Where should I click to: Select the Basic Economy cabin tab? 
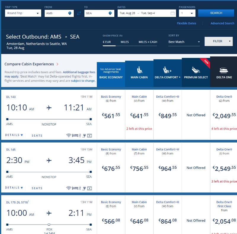[x=111, y=74]
